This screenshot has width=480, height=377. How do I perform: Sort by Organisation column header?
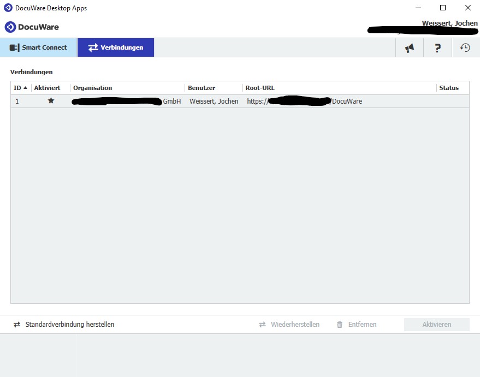coord(93,88)
